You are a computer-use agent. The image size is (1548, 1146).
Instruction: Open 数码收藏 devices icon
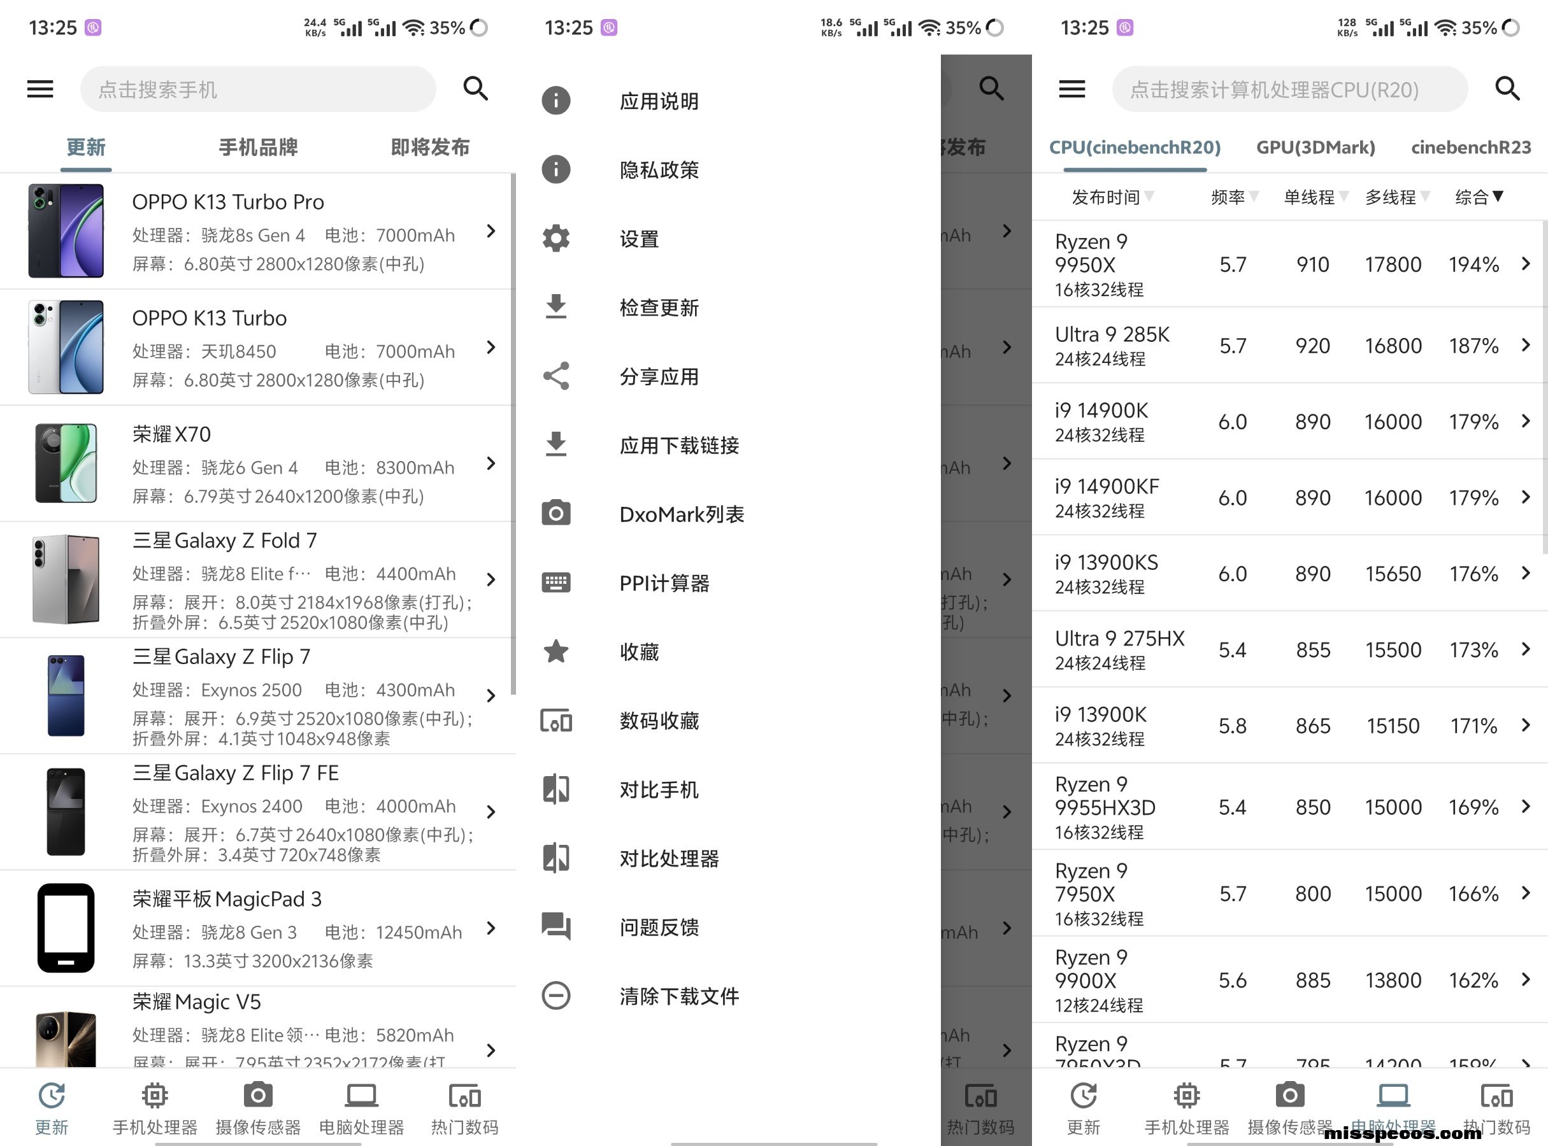(556, 721)
